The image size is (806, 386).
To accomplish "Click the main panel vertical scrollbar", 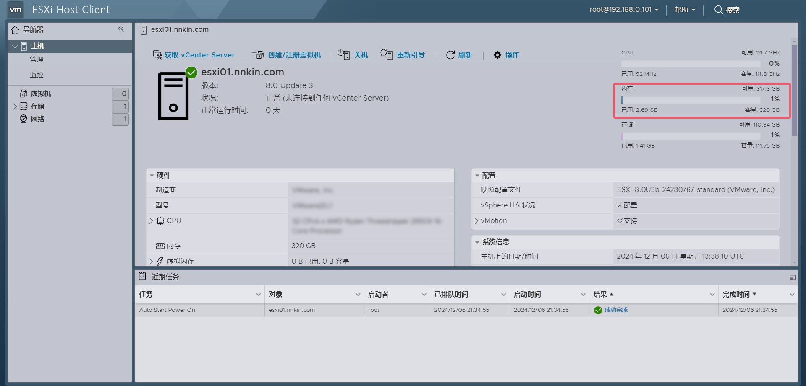I will click(794, 90).
